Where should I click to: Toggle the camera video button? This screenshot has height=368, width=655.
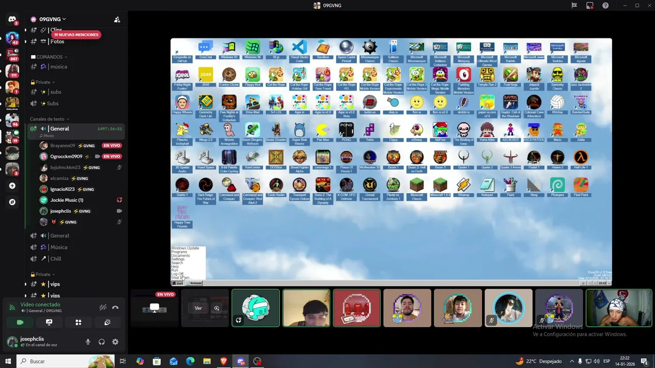20,323
